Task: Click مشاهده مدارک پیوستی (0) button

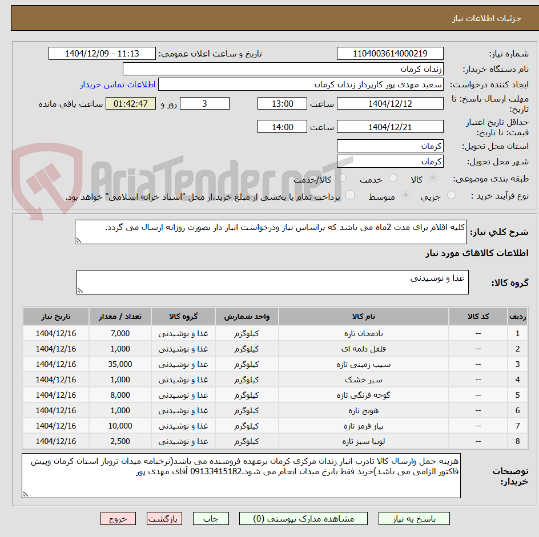Action: coord(303,518)
